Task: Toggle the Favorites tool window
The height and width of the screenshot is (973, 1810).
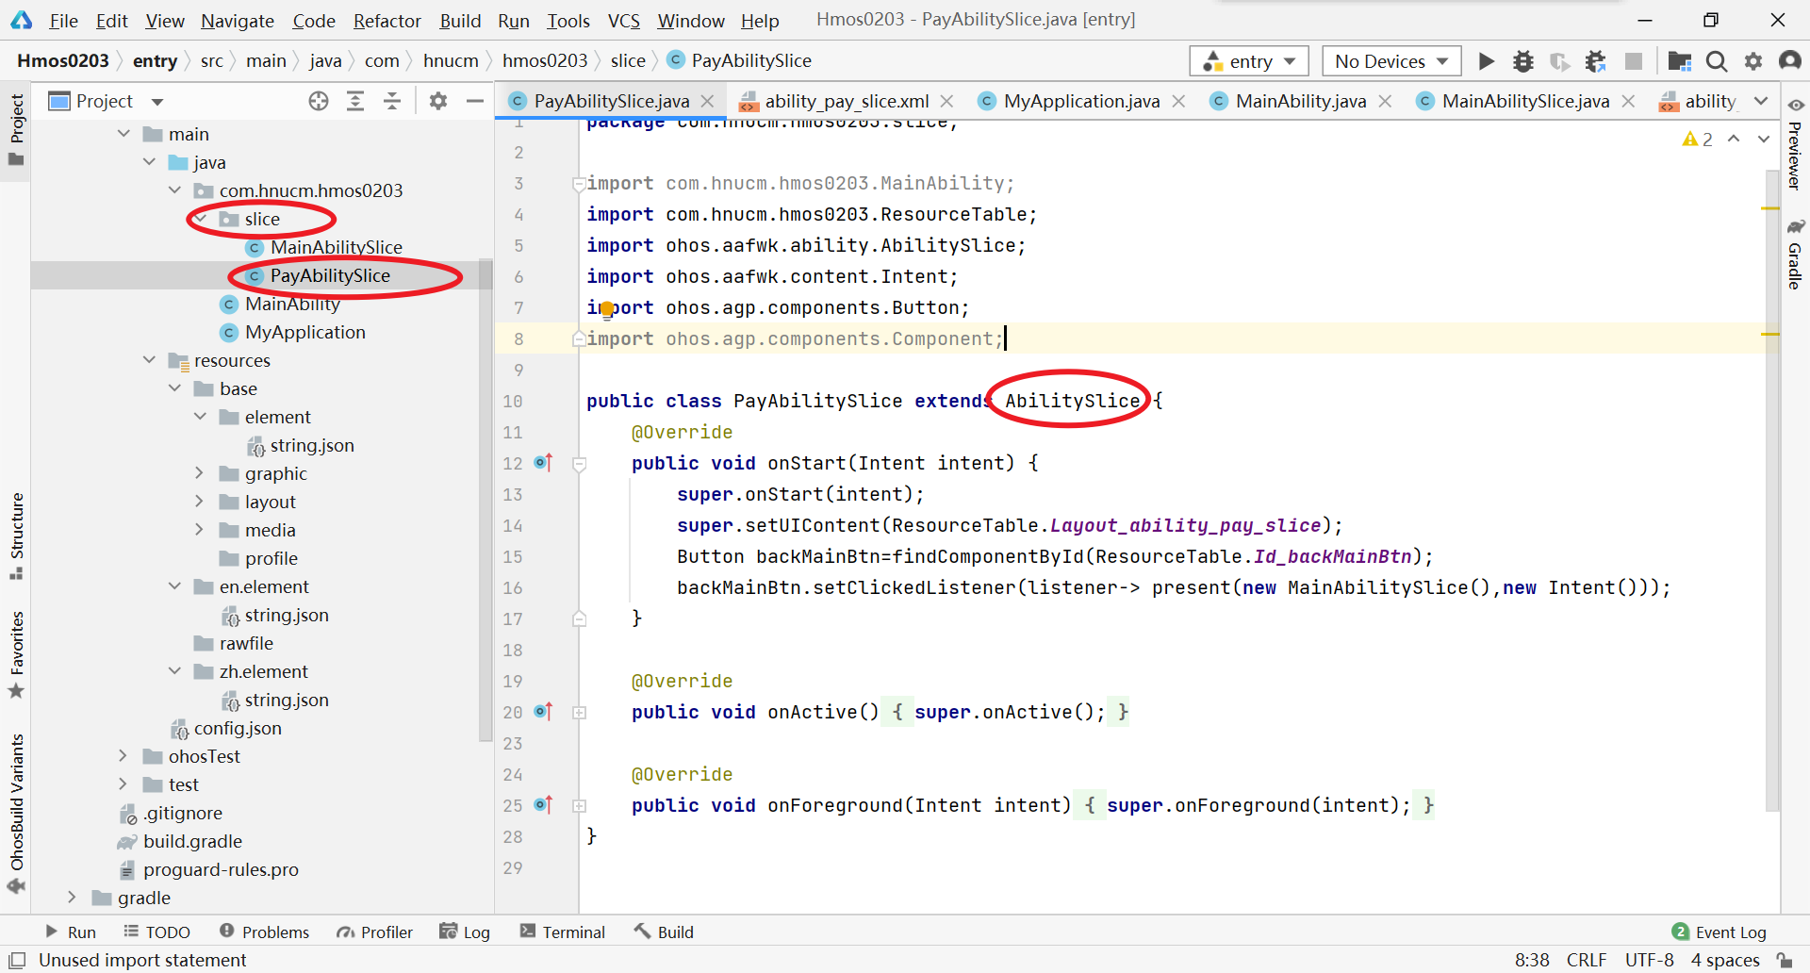Action: (16, 654)
